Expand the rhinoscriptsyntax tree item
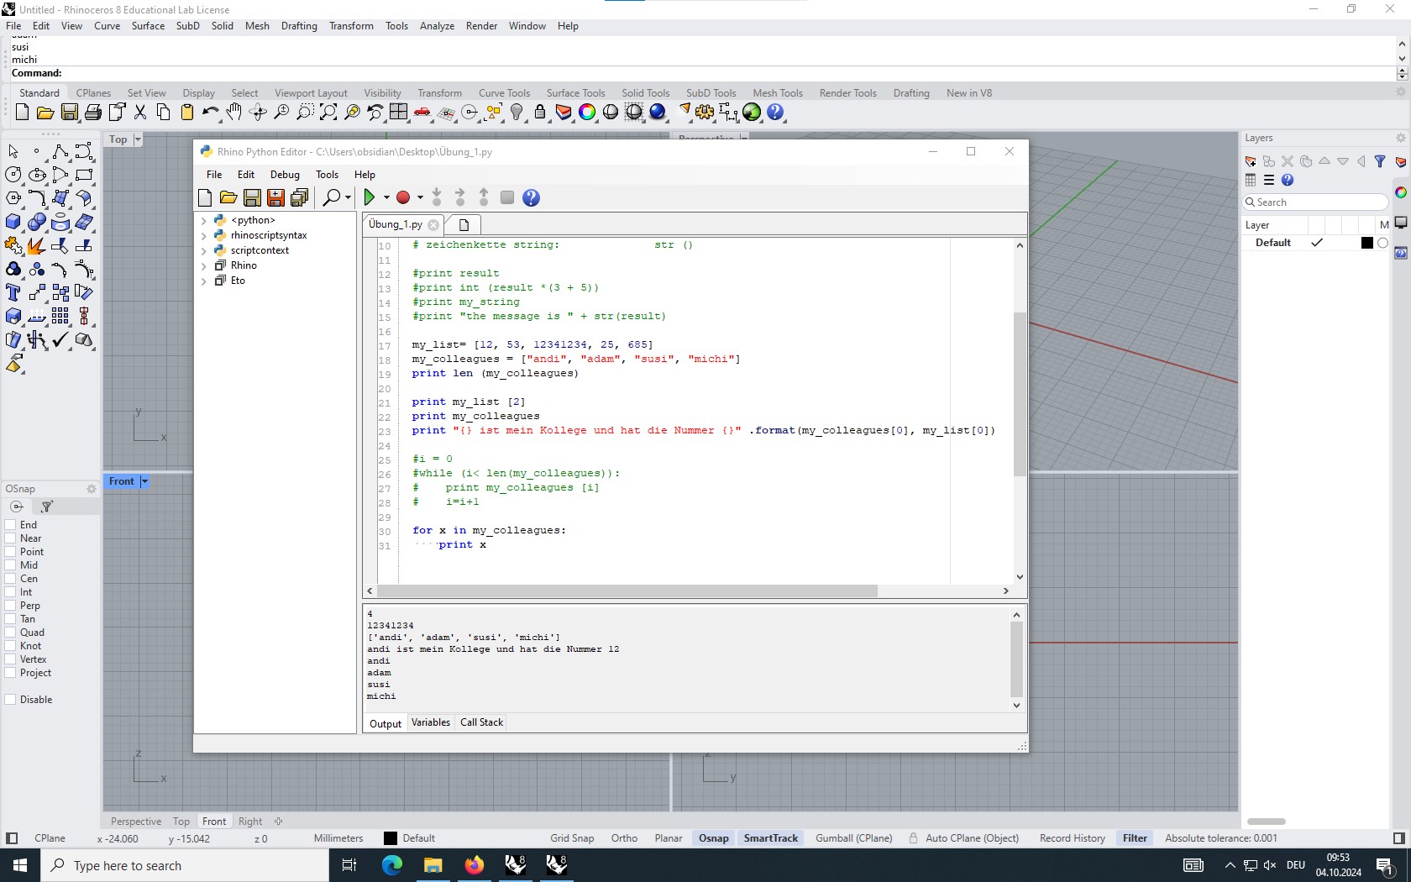 (204, 235)
